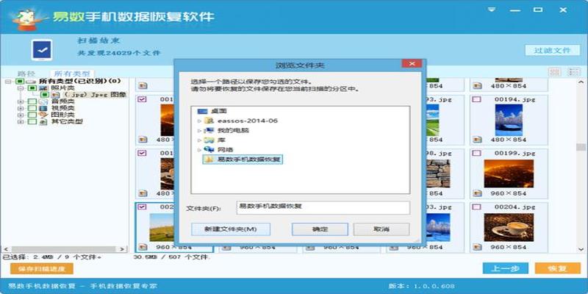Image resolution: width=588 pixels, height=294 pixels.
Task: Open the title bar dropdown menu icon
Action: coord(491,10)
